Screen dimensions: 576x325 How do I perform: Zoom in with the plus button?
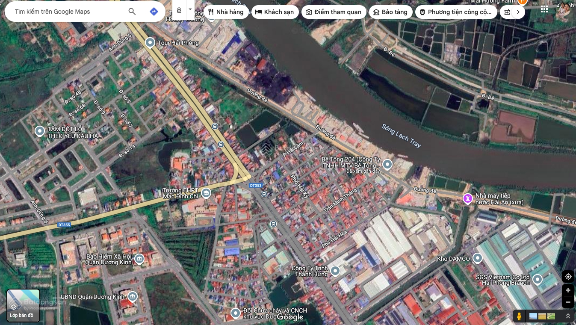(x=568, y=290)
